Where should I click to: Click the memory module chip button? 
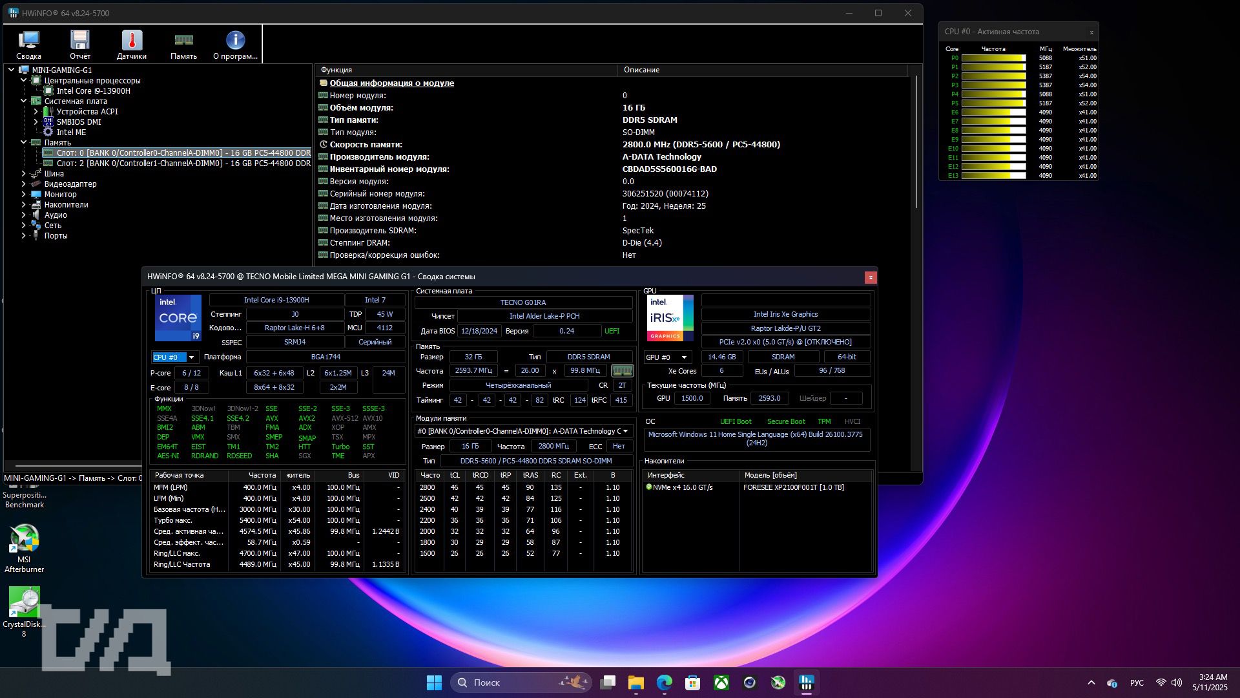coord(622,370)
